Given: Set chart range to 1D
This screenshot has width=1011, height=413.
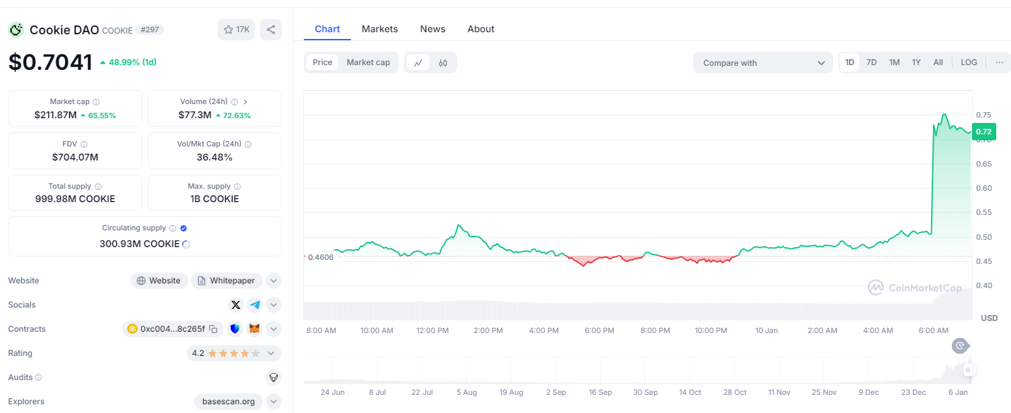Looking at the screenshot, I should coord(850,62).
